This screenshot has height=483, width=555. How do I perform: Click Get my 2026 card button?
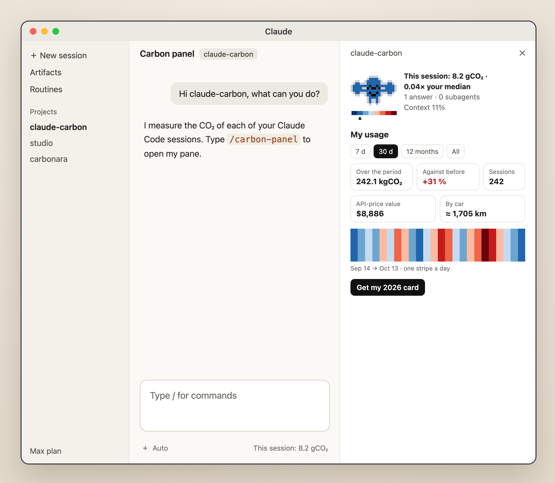pyautogui.click(x=387, y=287)
